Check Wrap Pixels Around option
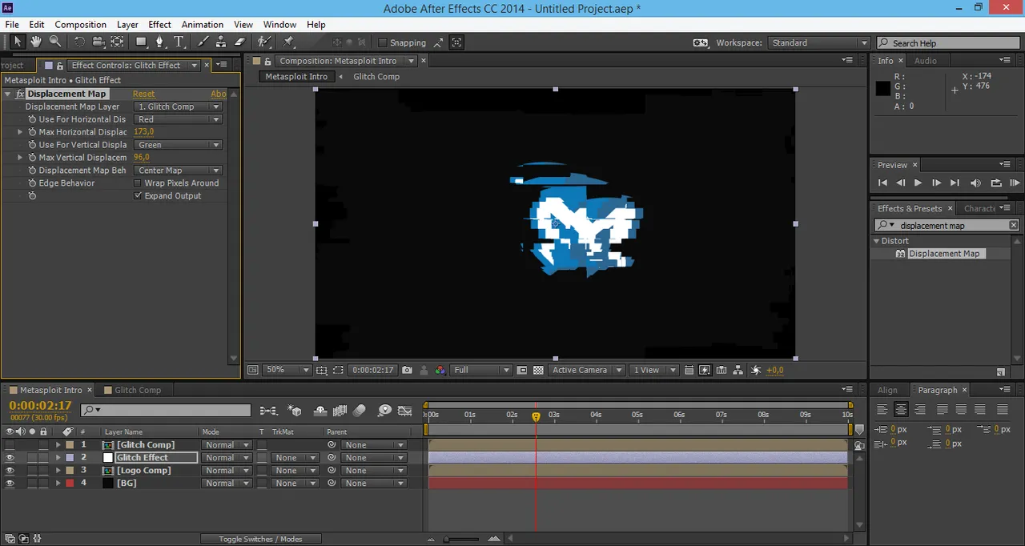The height and width of the screenshot is (546, 1025). click(x=138, y=183)
